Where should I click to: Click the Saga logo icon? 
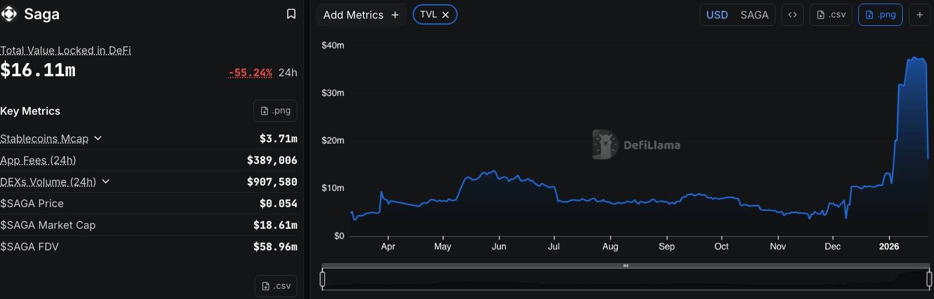(x=9, y=14)
